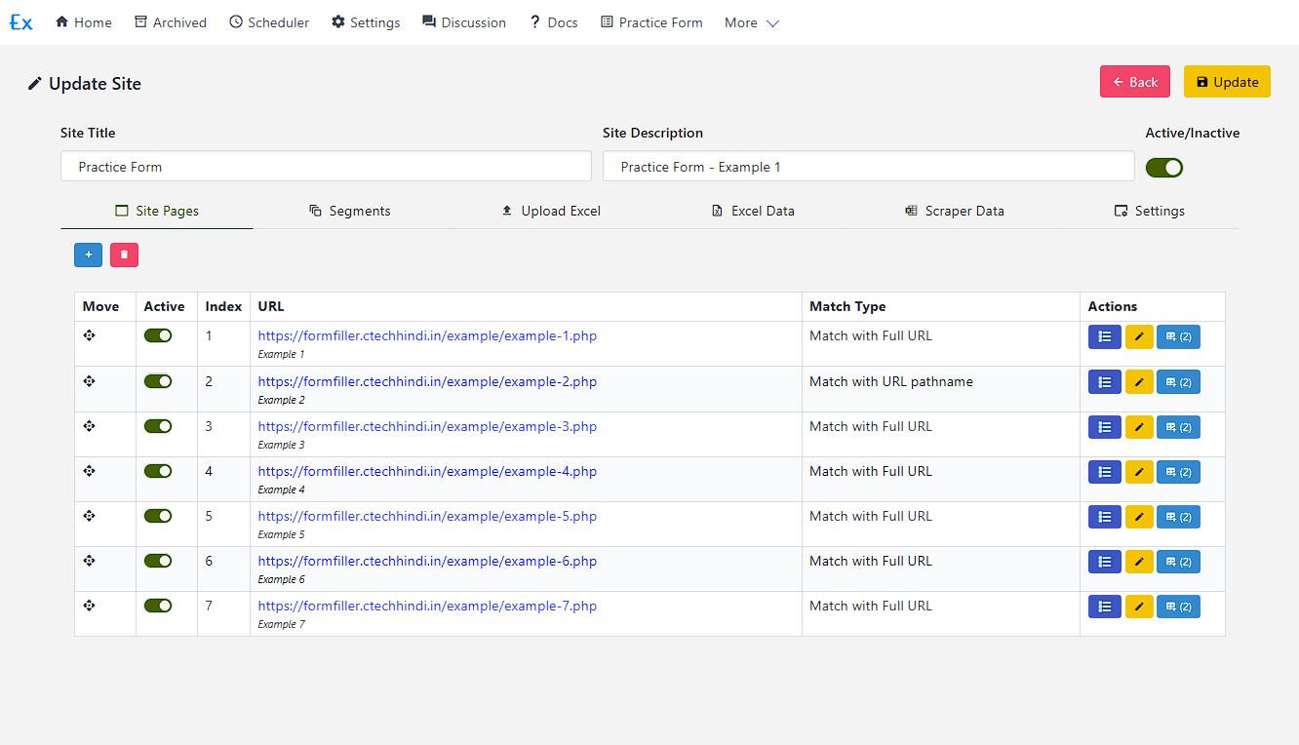Open the Scheduler menu item
This screenshot has height=745, width=1299.
[269, 22]
